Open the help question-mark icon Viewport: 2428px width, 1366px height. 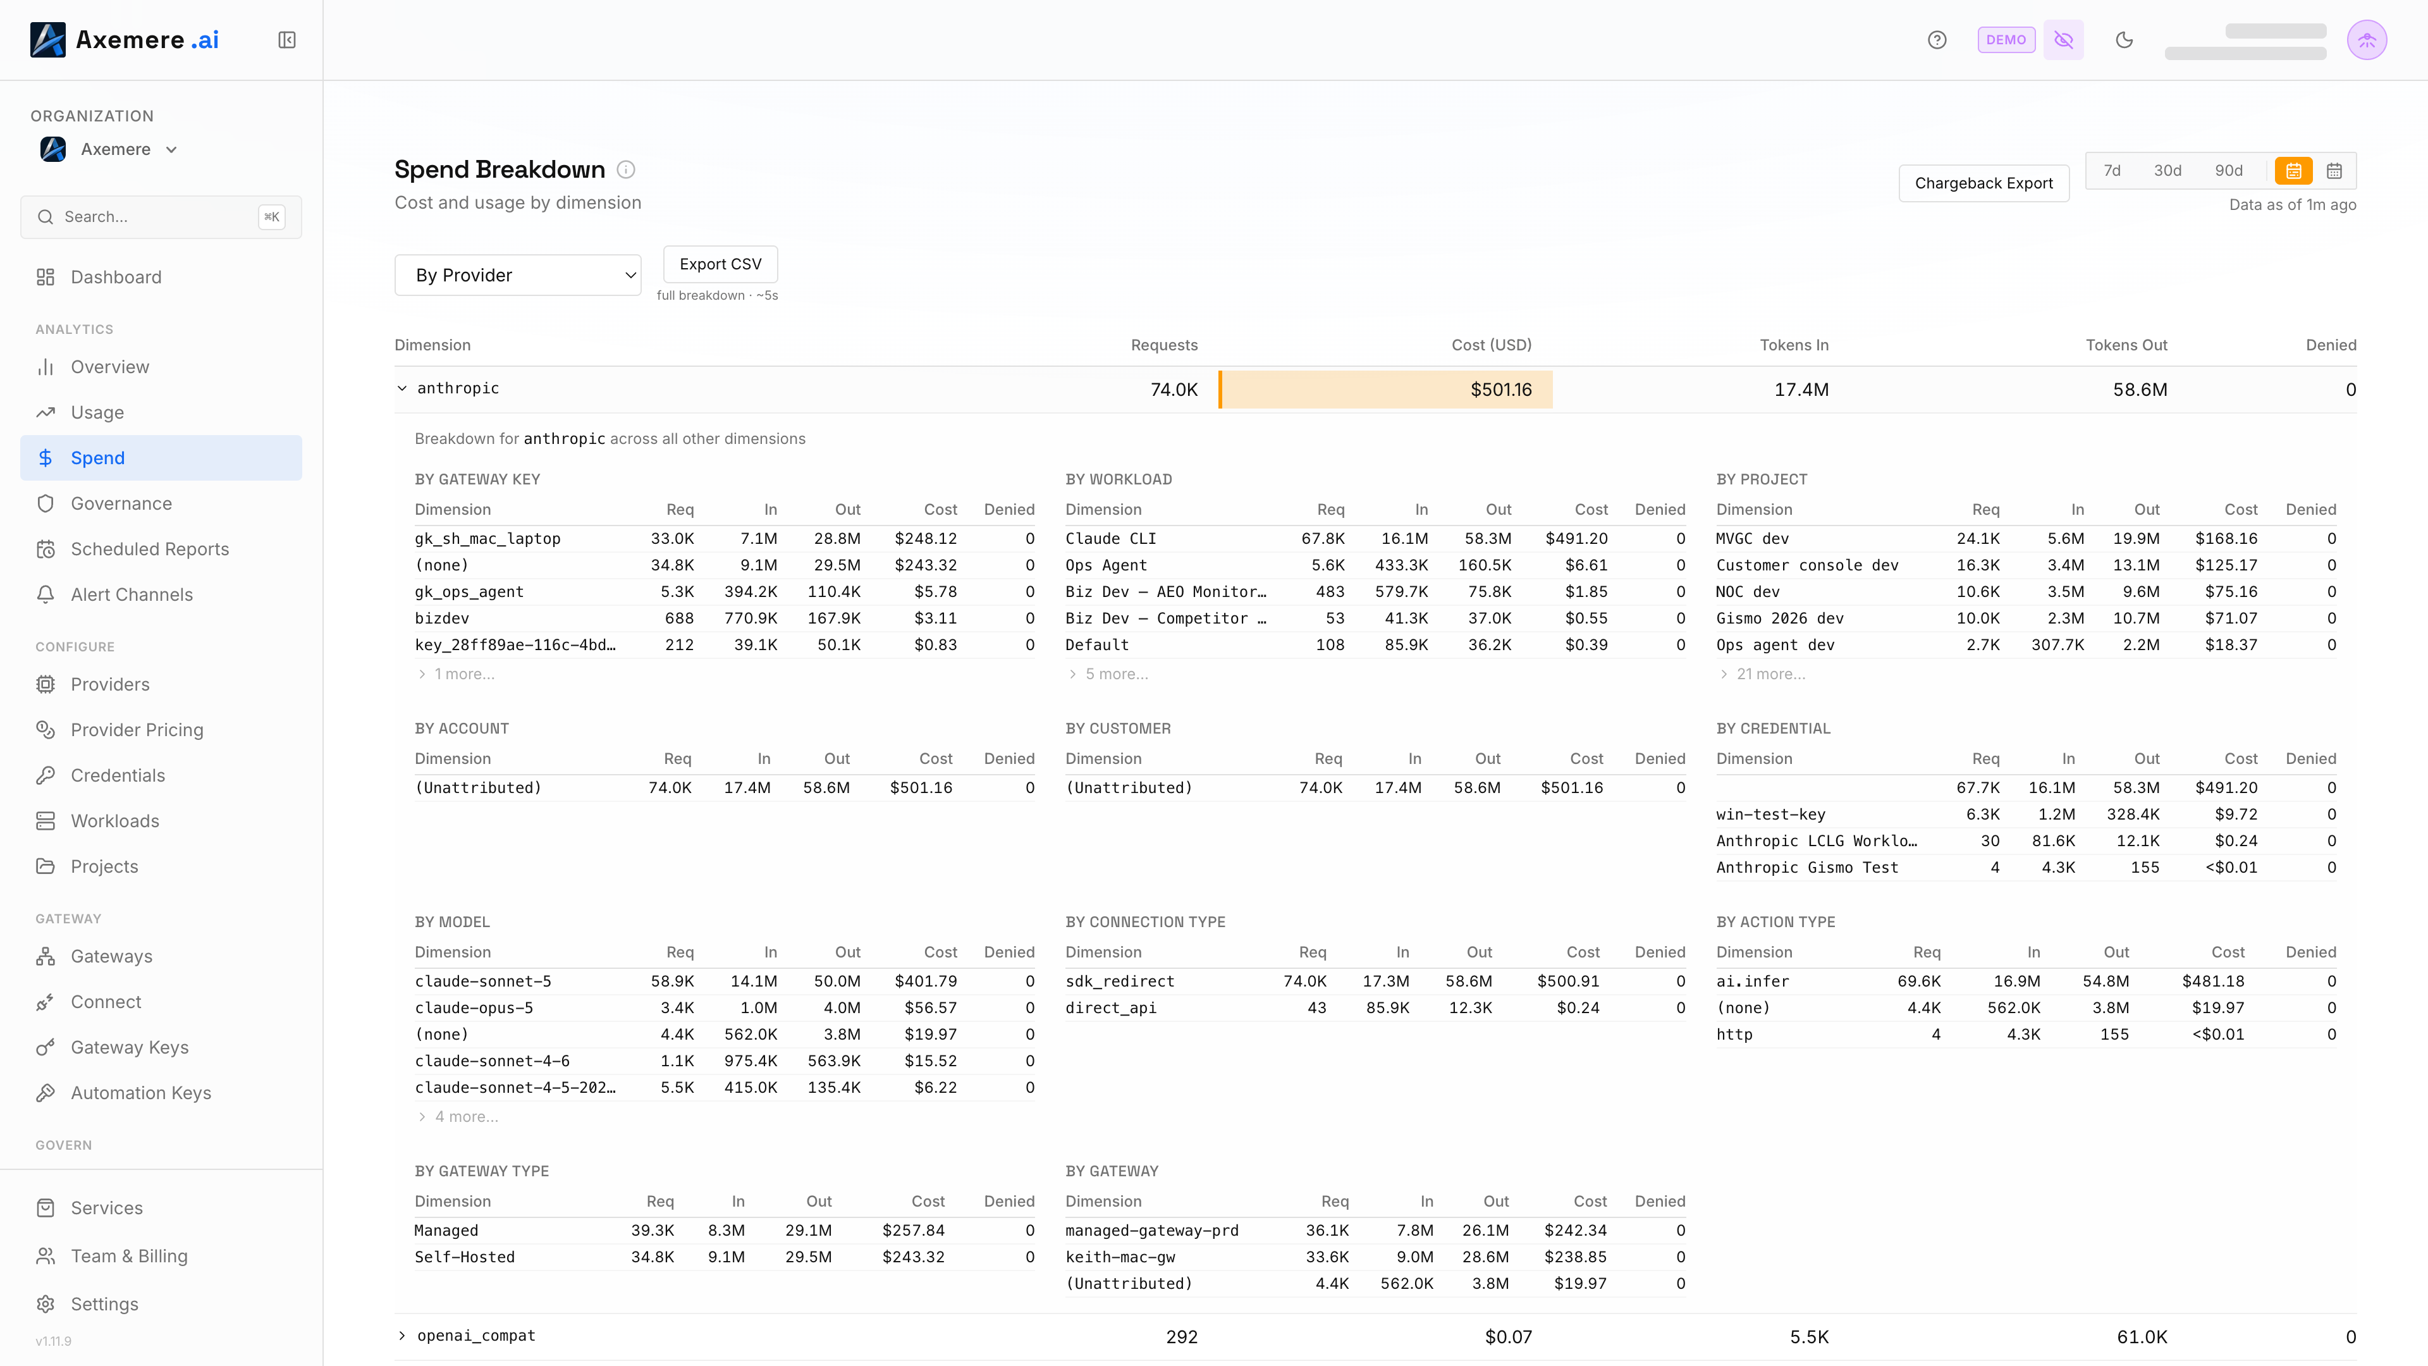pyautogui.click(x=1937, y=40)
